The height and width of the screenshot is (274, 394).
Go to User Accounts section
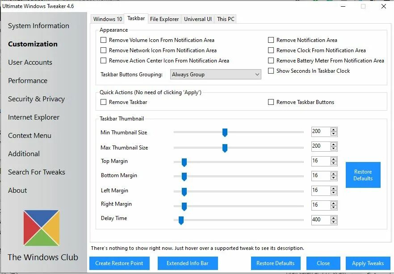(30, 62)
